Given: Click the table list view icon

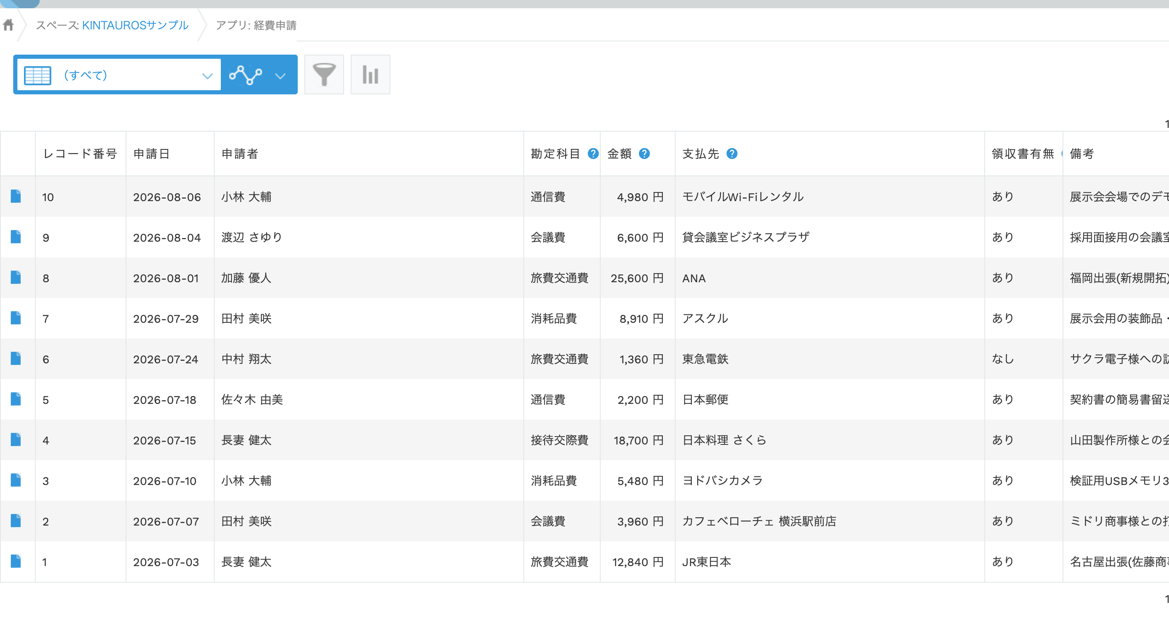Looking at the screenshot, I should click(x=37, y=75).
